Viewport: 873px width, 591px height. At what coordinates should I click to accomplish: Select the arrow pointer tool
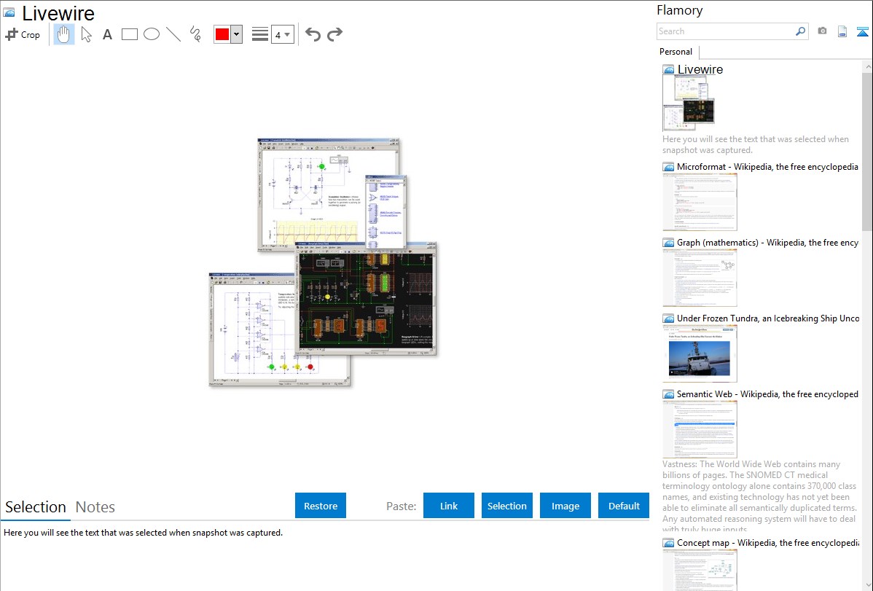click(86, 34)
